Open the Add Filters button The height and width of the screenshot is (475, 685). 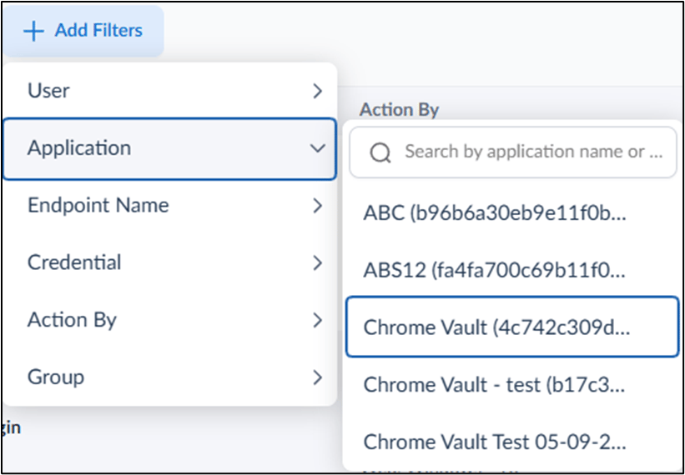83,32
